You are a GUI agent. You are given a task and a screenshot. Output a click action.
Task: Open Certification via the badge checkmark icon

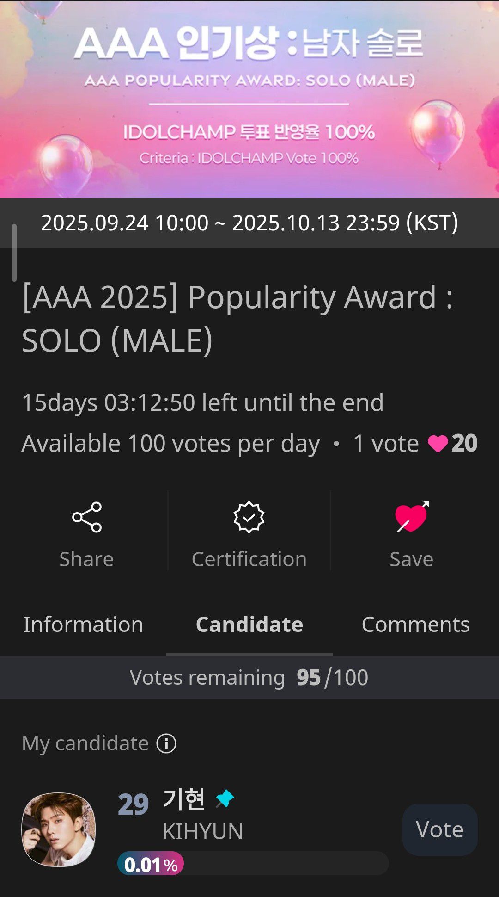click(249, 517)
